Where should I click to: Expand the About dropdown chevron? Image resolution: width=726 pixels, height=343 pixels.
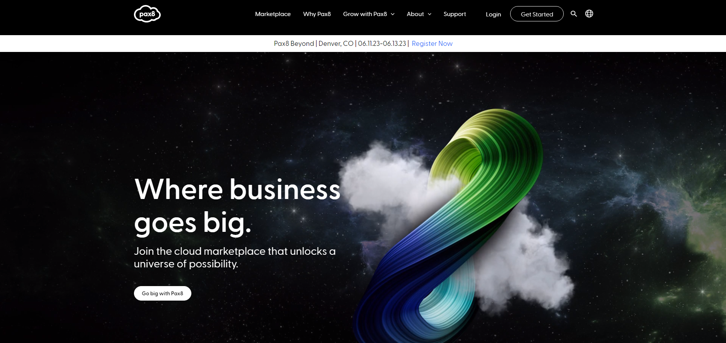point(429,14)
